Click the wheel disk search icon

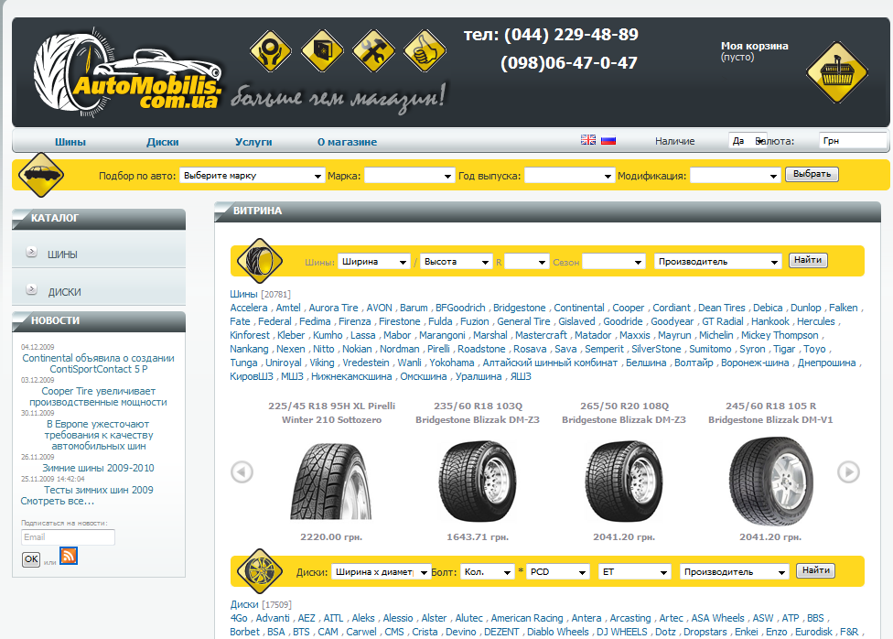click(x=260, y=571)
